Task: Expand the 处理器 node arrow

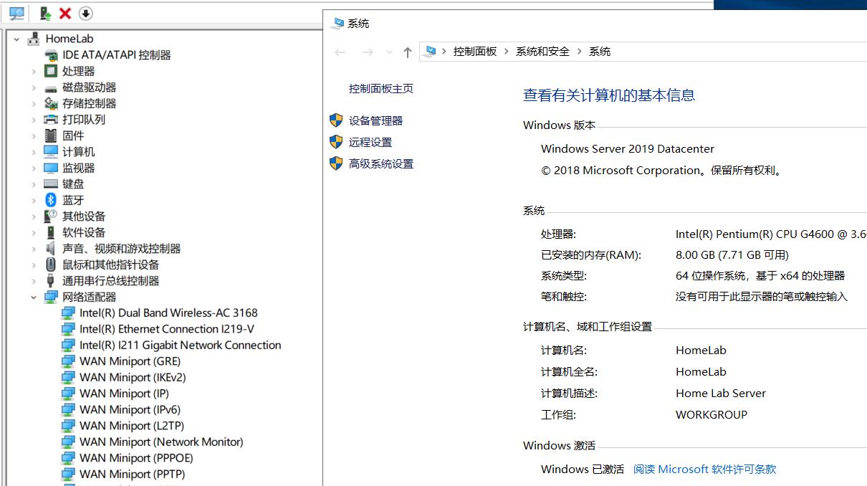Action: click(x=34, y=71)
